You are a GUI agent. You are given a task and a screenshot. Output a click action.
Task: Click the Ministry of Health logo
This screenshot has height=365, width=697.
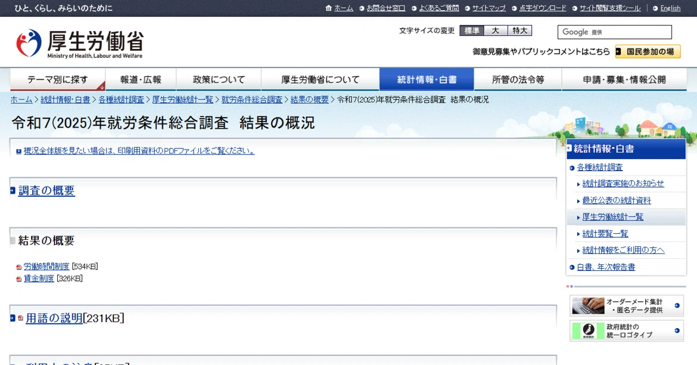coord(80,44)
